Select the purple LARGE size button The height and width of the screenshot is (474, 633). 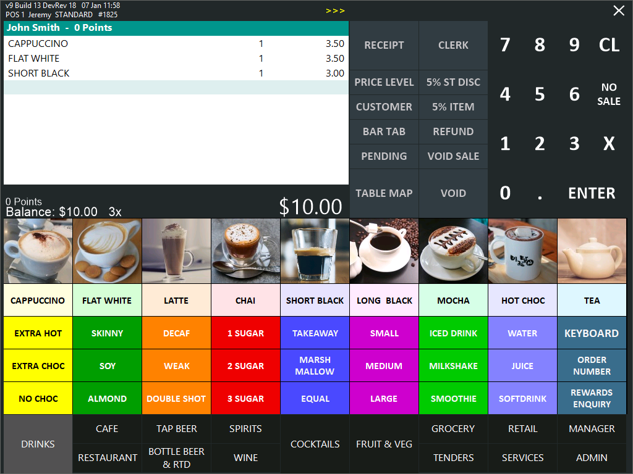click(384, 399)
